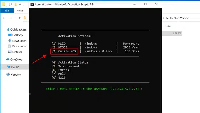Screen dimensions: 200x113
Task: Open the File tab in Explorer
Action: coord(7,10)
